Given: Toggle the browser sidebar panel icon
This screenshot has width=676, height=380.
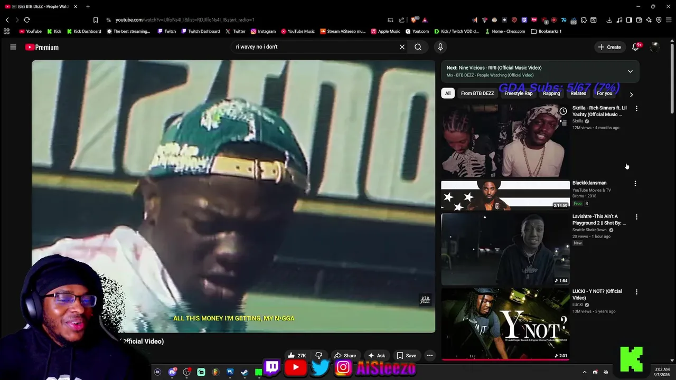Looking at the screenshot, I should 629,20.
